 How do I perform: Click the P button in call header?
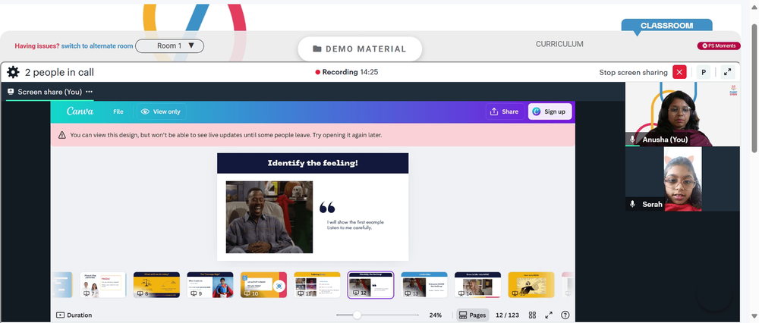coord(704,73)
